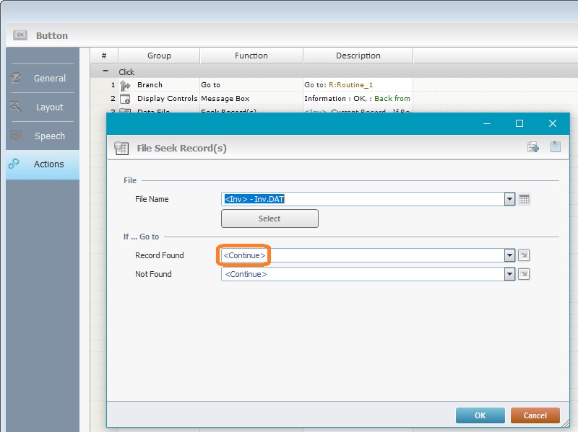The width and height of the screenshot is (578, 432).
Task: Cancel the File Seek Record(s) dialog
Action: coord(535,415)
